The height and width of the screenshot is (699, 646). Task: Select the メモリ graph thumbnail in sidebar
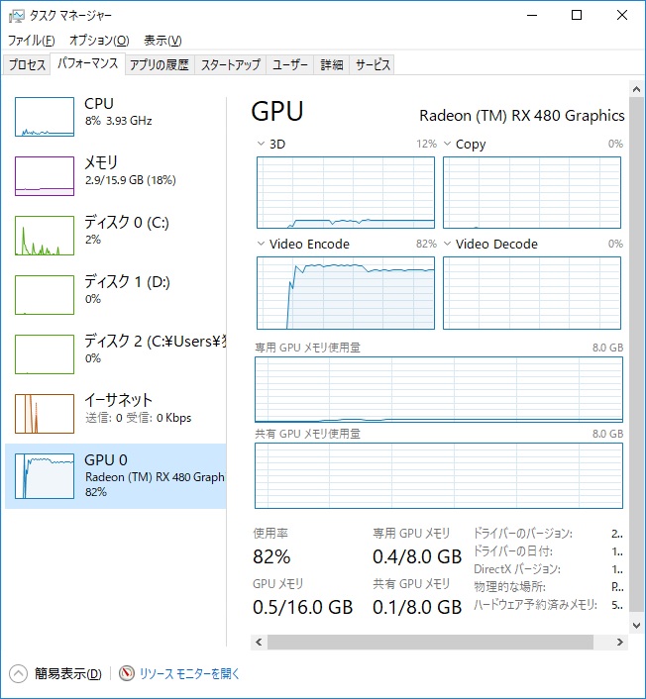[x=45, y=176]
